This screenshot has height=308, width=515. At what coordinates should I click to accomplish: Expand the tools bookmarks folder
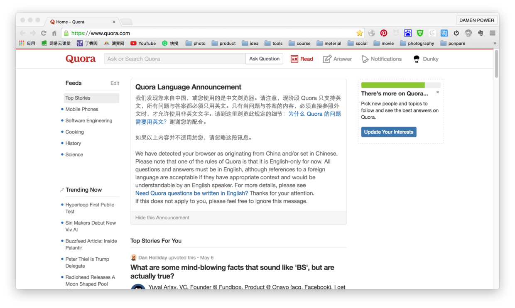pos(273,43)
